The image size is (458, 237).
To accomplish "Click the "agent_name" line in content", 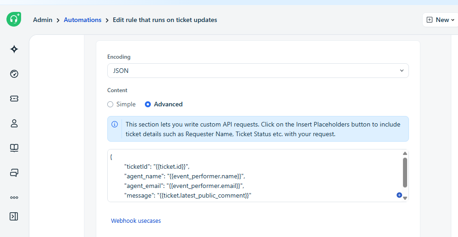I will 185,176.
